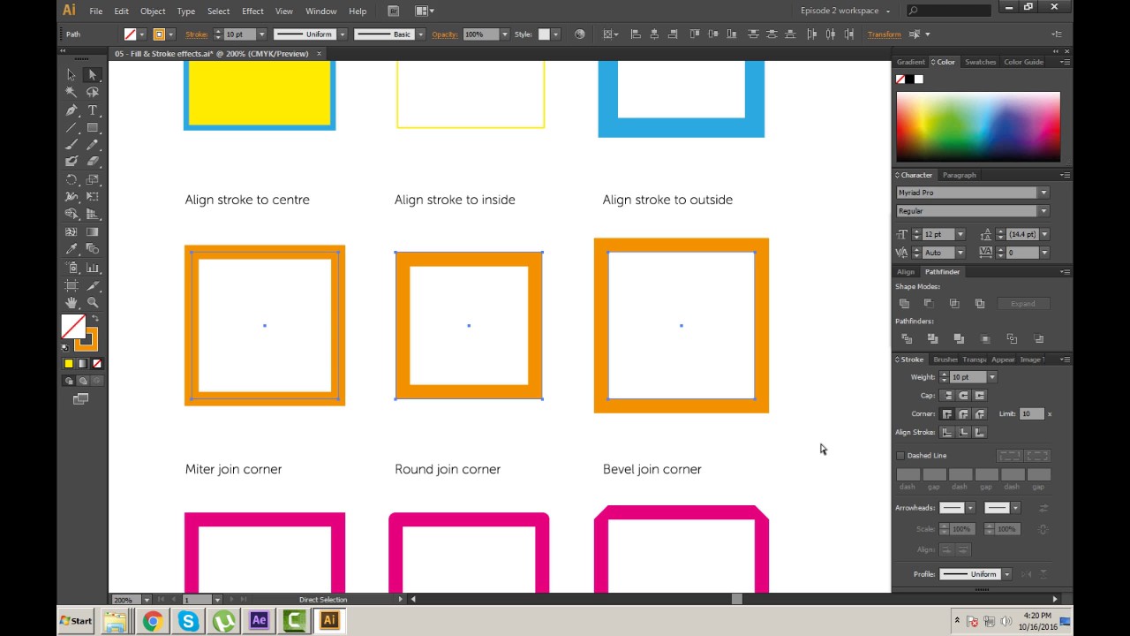Open the Myriad Pro font dropdown

coord(1043,193)
